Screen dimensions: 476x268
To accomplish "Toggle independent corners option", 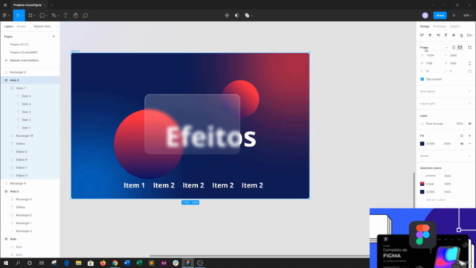I will pyautogui.click(x=469, y=71).
